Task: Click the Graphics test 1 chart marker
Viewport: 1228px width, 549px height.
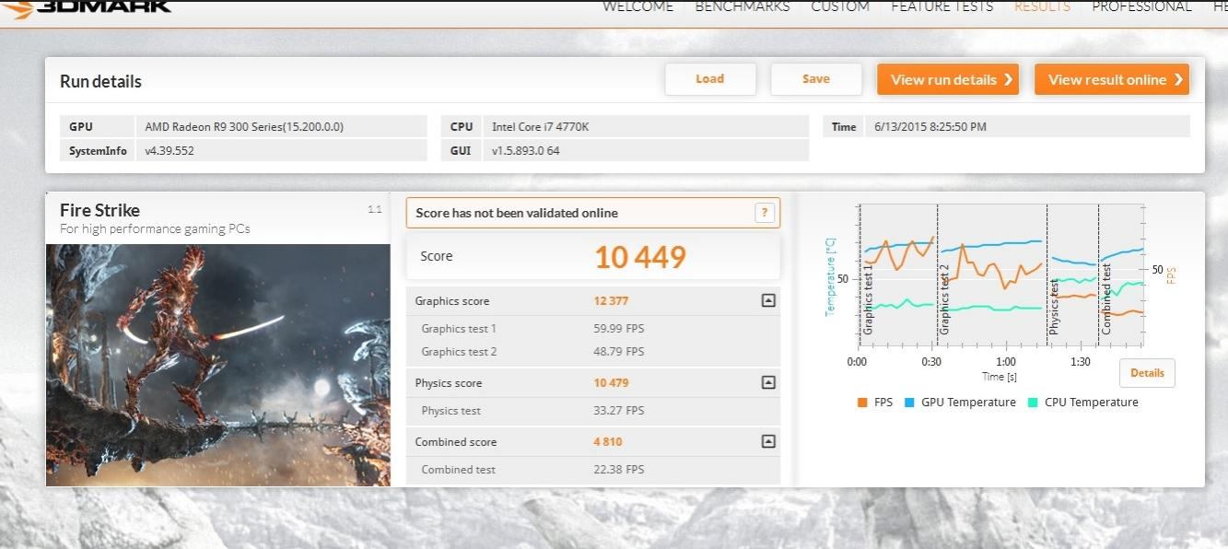Action: pyautogui.click(x=868, y=299)
